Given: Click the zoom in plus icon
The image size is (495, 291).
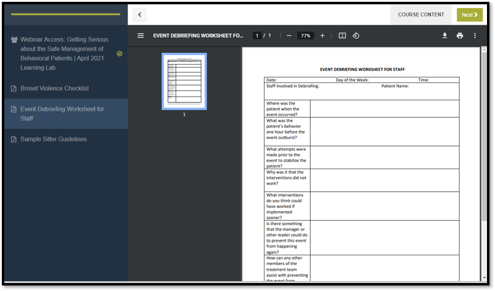Looking at the screenshot, I should click(322, 36).
